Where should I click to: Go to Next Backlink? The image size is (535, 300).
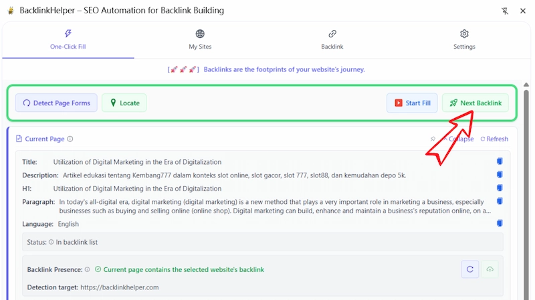pos(475,103)
